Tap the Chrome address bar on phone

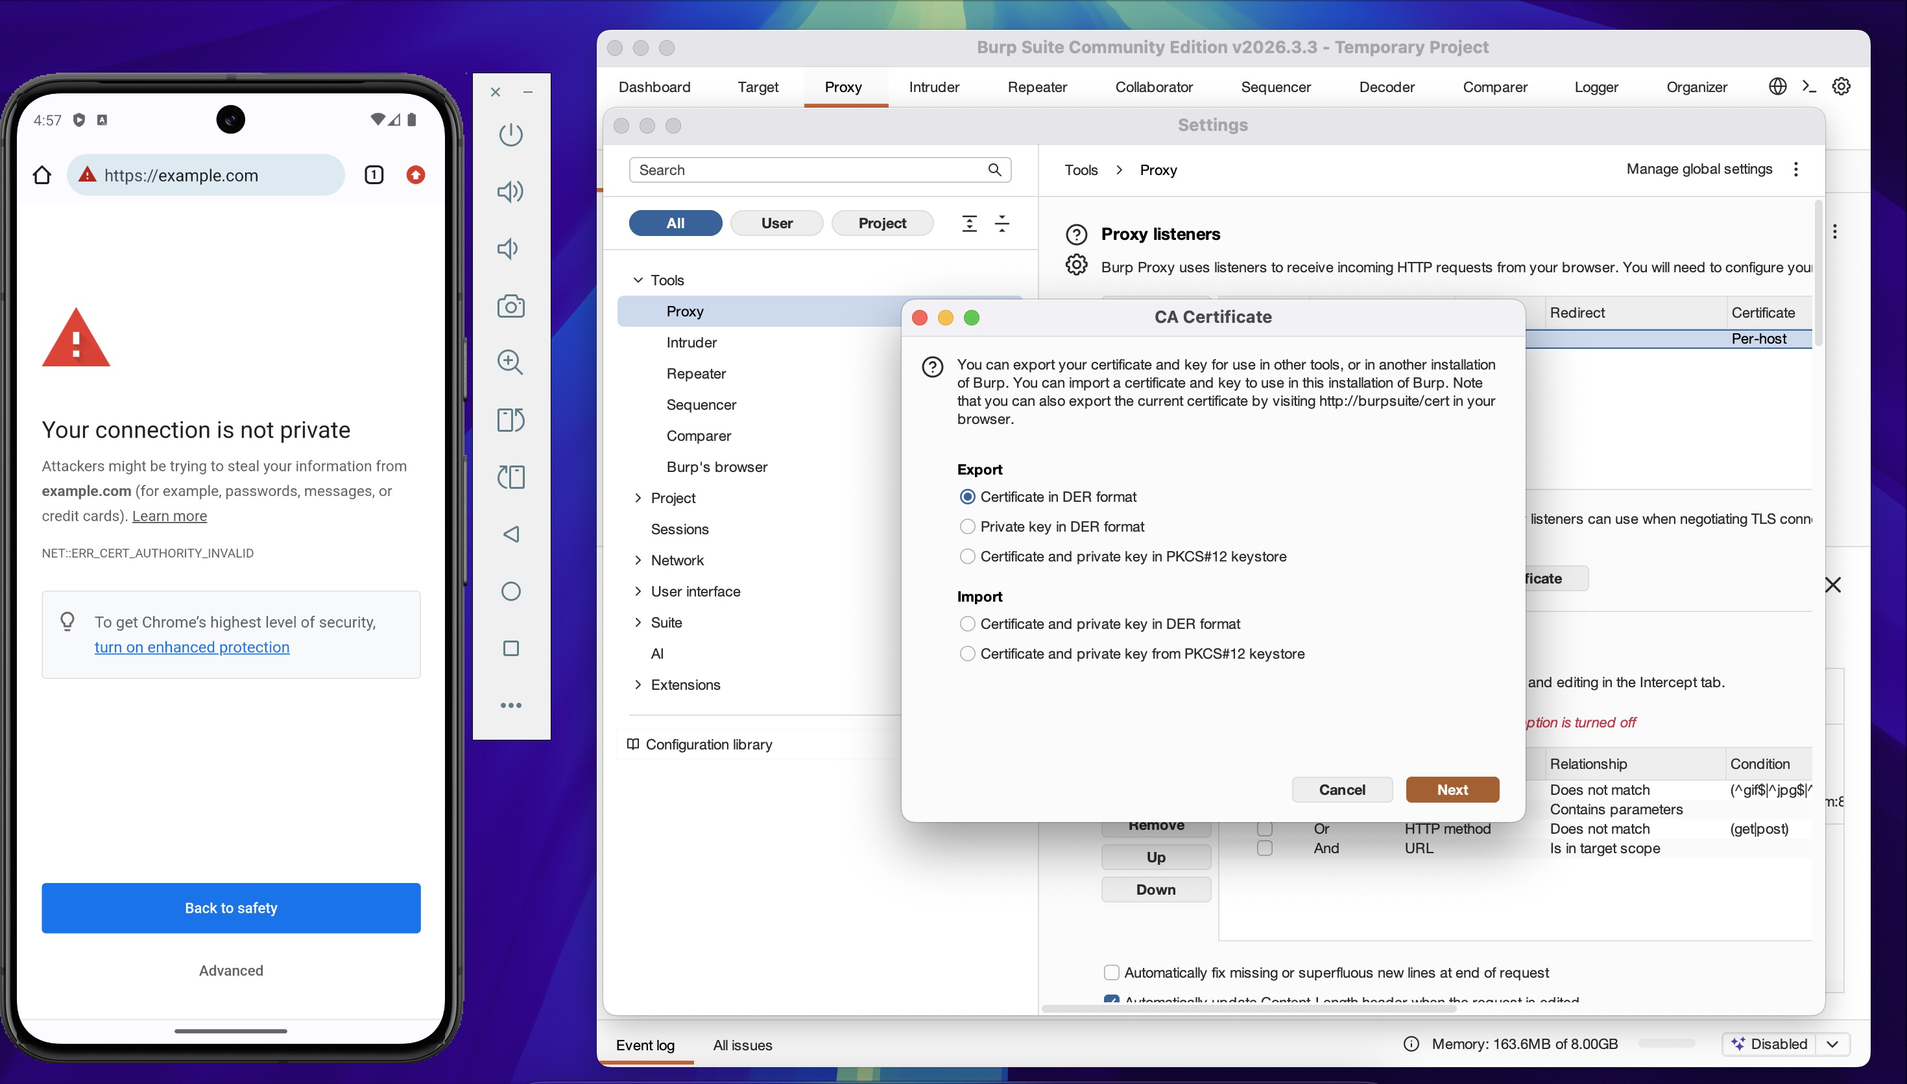point(206,175)
